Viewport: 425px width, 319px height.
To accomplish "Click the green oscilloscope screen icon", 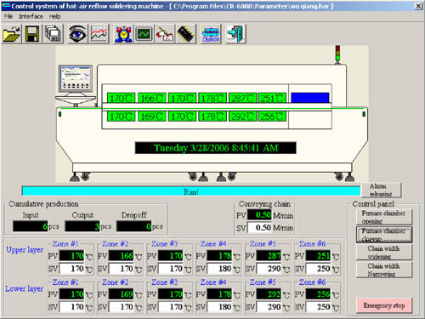I will coord(144,34).
